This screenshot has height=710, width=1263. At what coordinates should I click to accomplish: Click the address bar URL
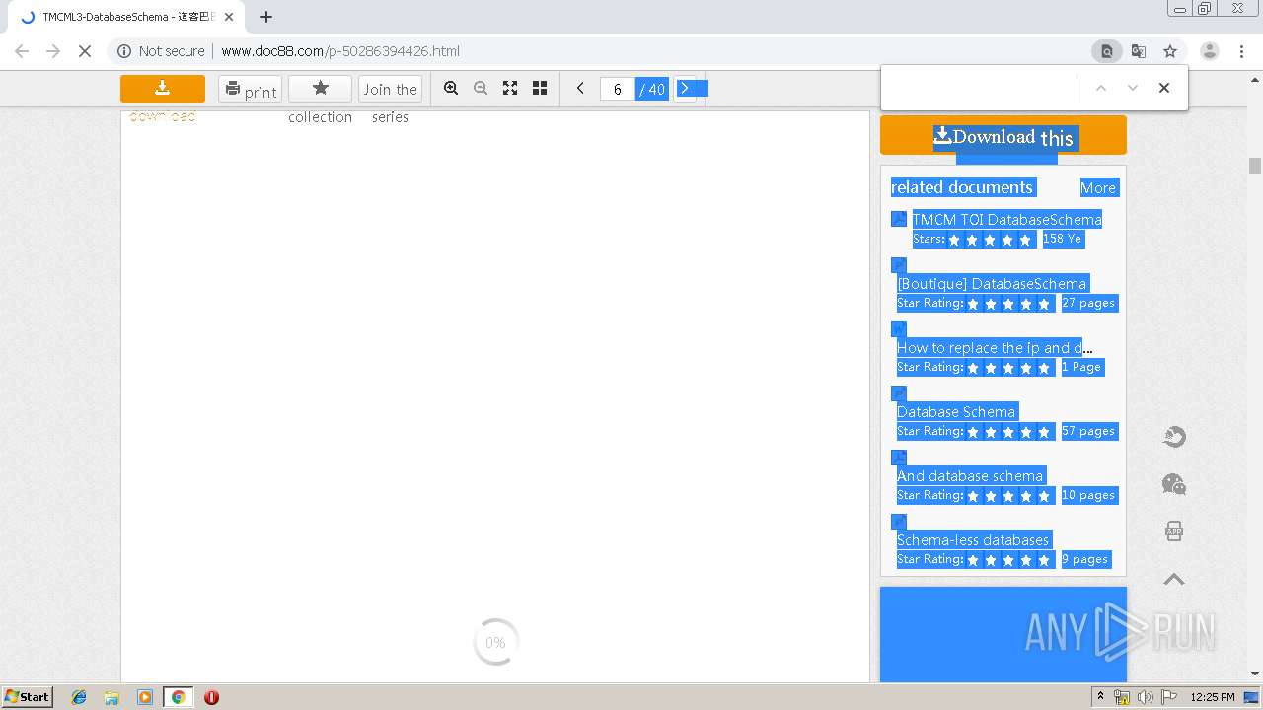click(x=340, y=51)
